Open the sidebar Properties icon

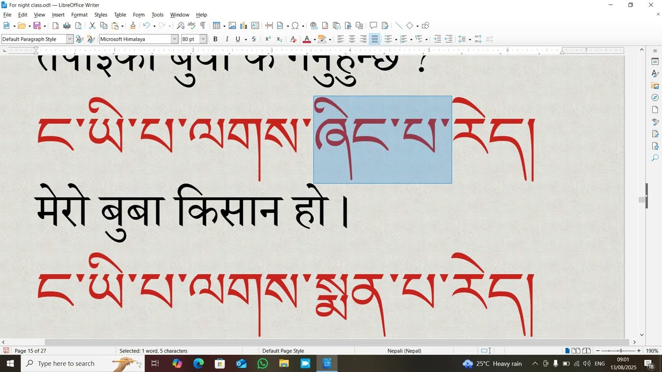click(655, 61)
